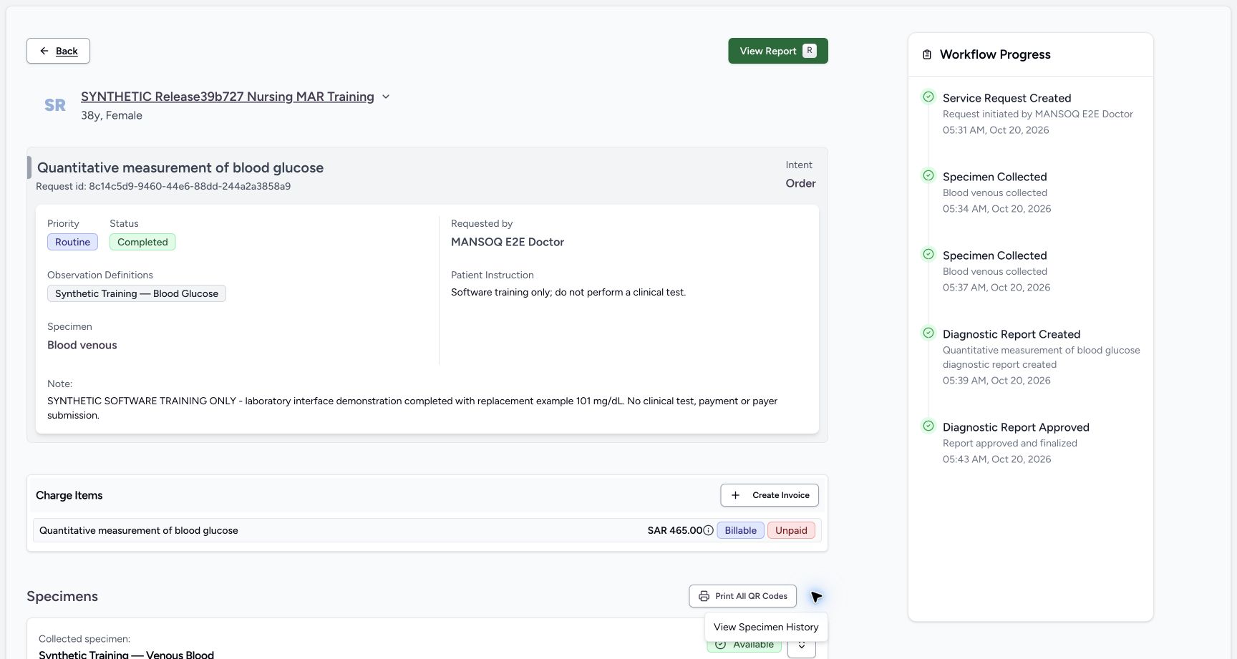This screenshot has height=659, width=1237.
Task: Click the Request id text
Action: tap(163, 186)
